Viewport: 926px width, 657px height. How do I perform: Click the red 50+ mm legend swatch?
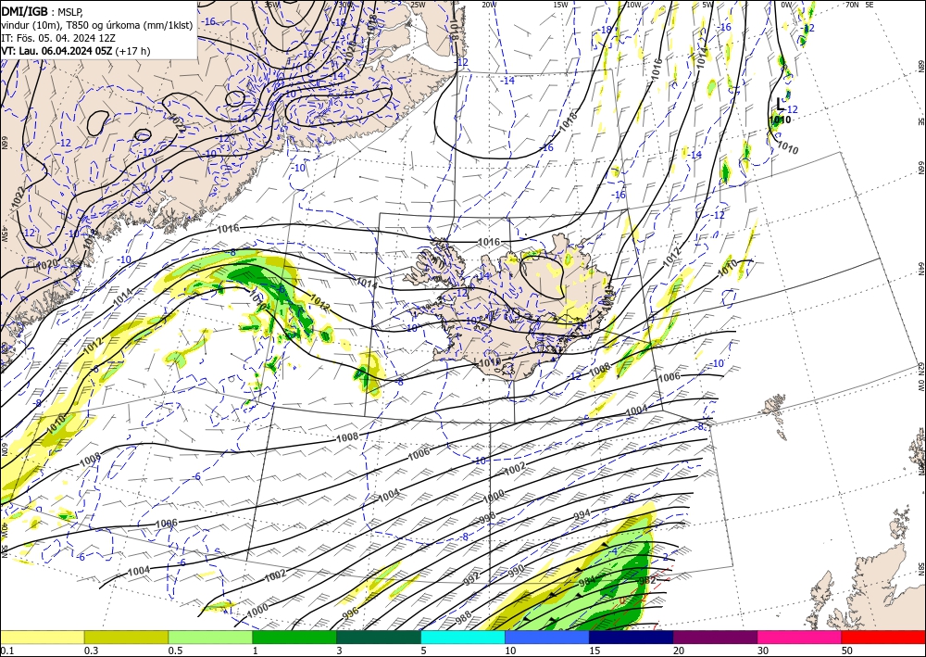point(883,637)
